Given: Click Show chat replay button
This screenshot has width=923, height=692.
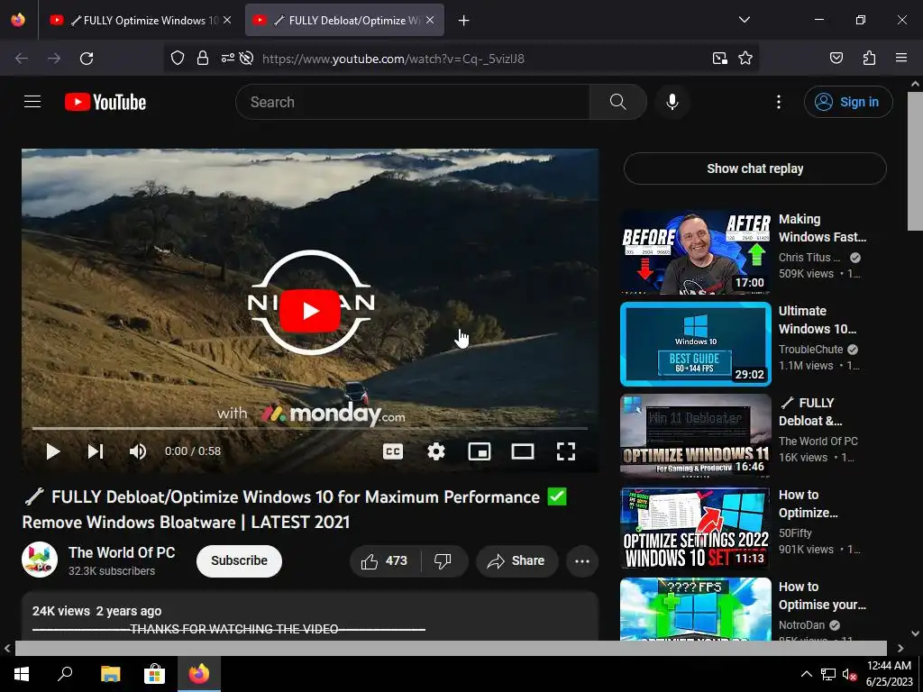Looking at the screenshot, I should [754, 168].
